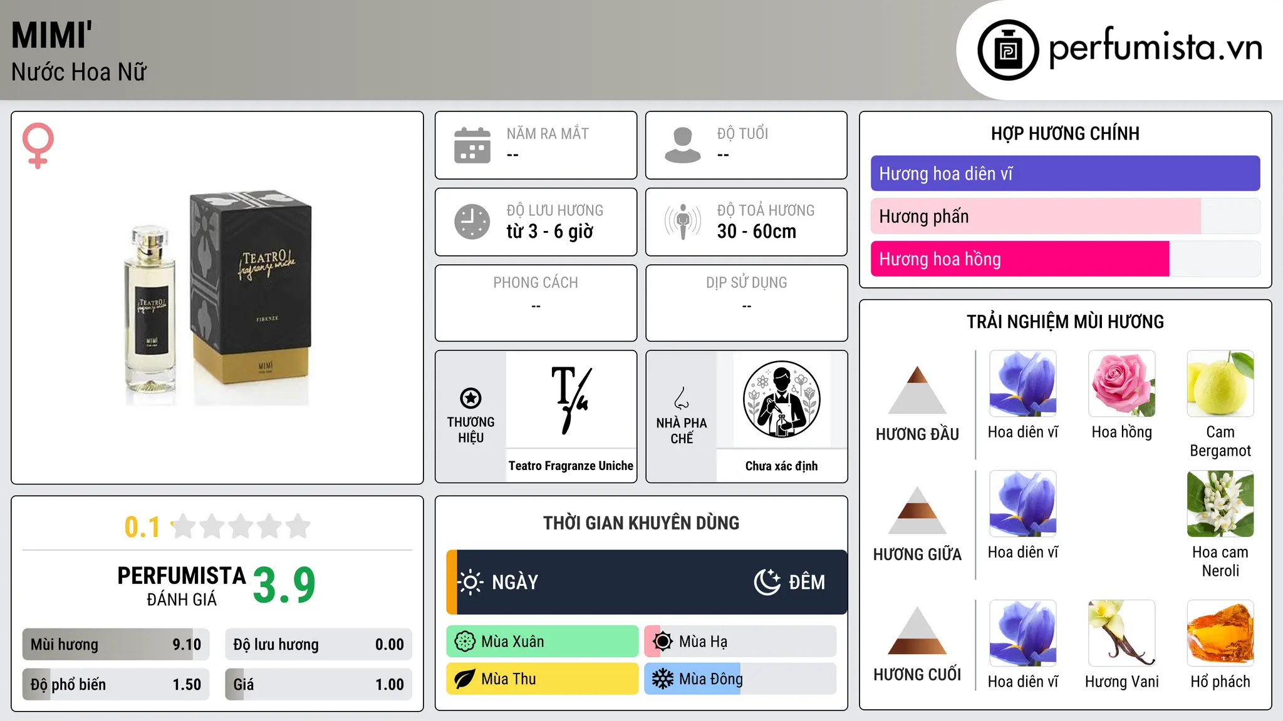This screenshot has height=721, width=1283.
Task: Click the Năm Ra Mắt label
Action: coord(548,133)
